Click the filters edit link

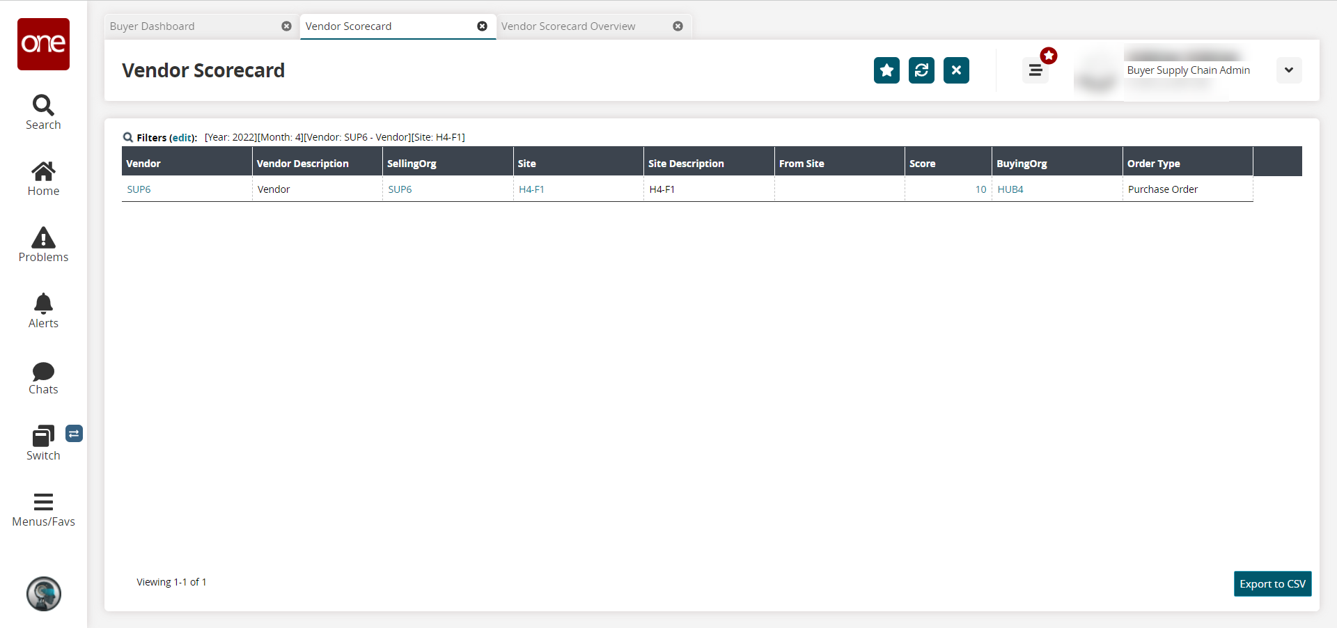182,138
